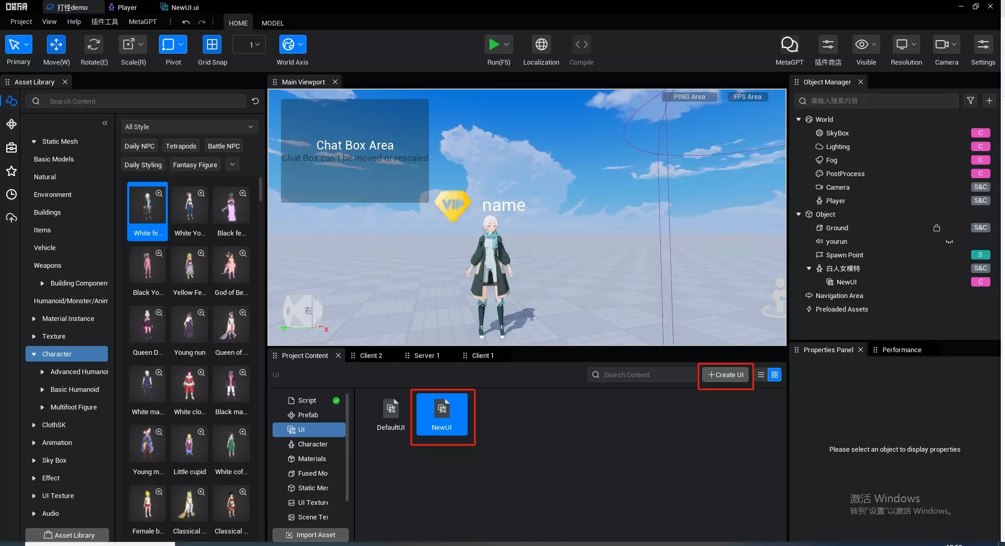Open the history clock in Asset Library sidebar
1005x546 pixels.
pos(11,194)
